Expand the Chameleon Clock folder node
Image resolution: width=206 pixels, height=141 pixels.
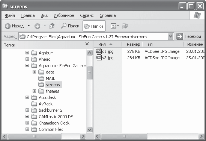(x=27, y=123)
